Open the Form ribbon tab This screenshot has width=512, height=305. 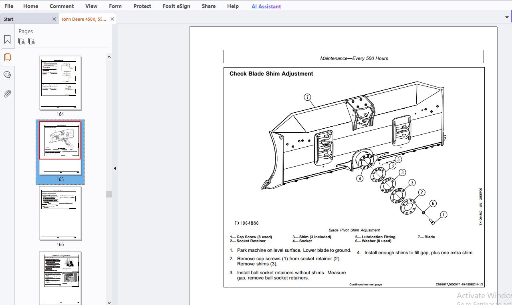115,6
